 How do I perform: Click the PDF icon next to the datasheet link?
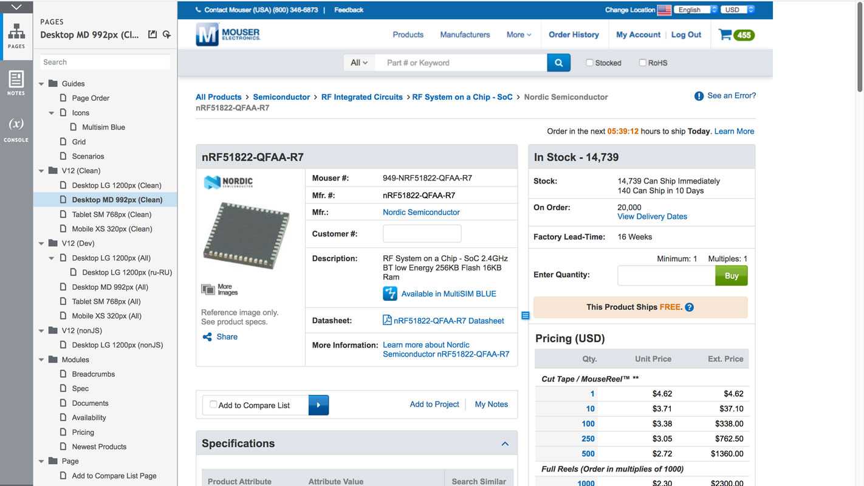387,321
